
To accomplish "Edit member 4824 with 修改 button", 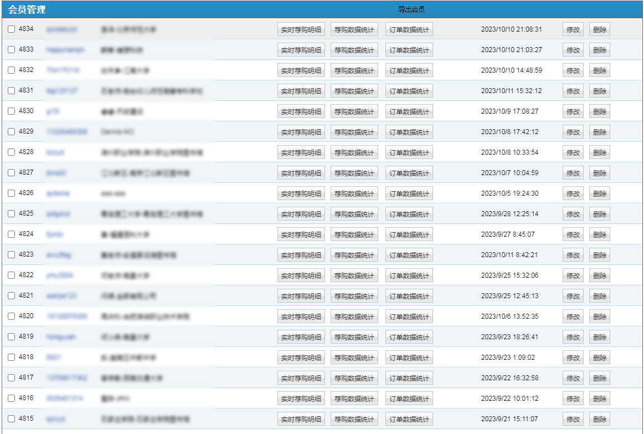I will 573,235.
